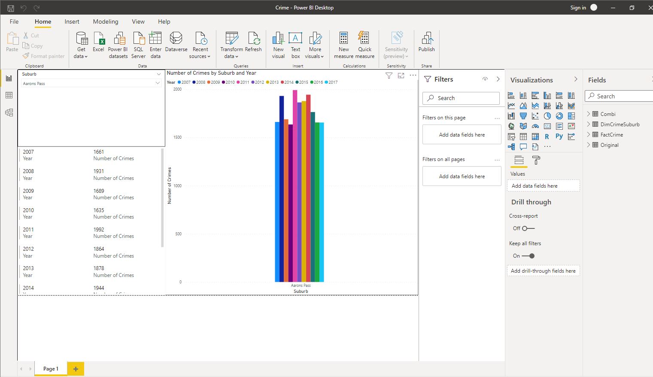
Task: Open Transform data dropdown
Action: click(231, 45)
